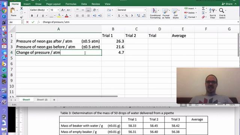
Task: Click the Delete cells button
Action: tap(190, 13)
